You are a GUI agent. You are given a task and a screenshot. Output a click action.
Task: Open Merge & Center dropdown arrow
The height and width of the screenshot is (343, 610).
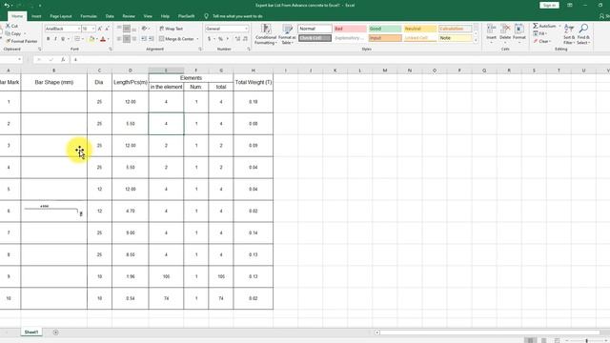197,39
